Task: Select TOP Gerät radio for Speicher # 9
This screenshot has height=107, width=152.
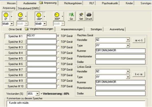Action: [58, 80]
